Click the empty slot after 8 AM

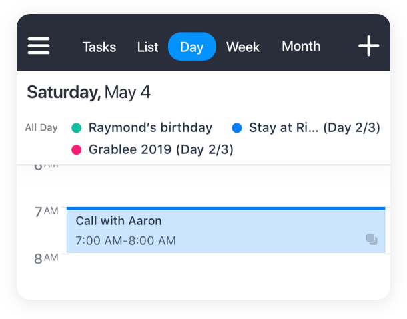tap(226, 276)
